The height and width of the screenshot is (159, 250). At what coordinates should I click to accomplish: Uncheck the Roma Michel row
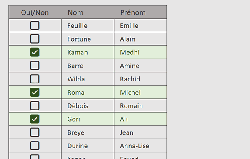pos(35,92)
